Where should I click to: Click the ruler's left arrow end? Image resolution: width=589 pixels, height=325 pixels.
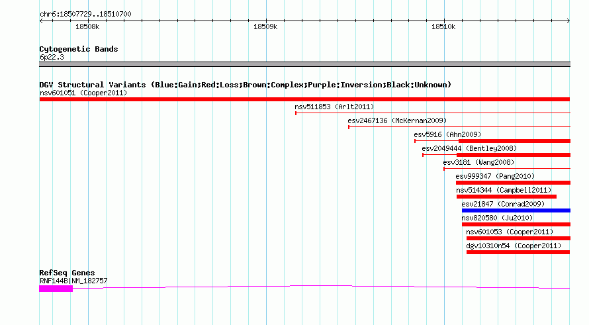pos(41,21)
